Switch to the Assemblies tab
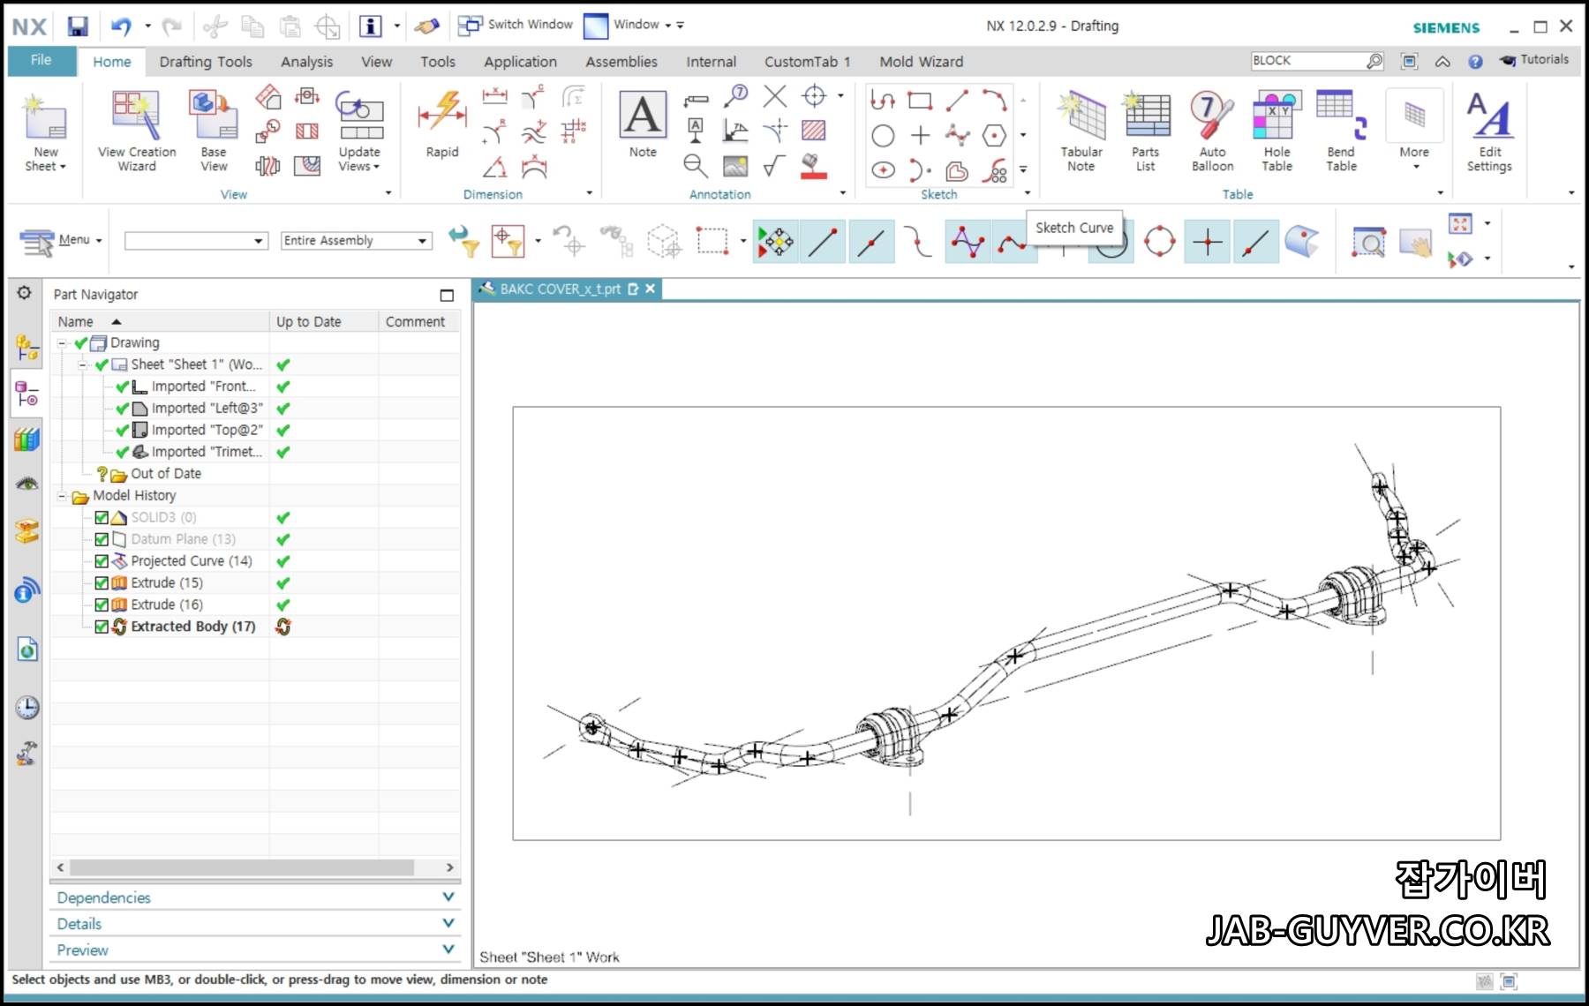Viewport: 1589px width, 1006px height. (621, 62)
